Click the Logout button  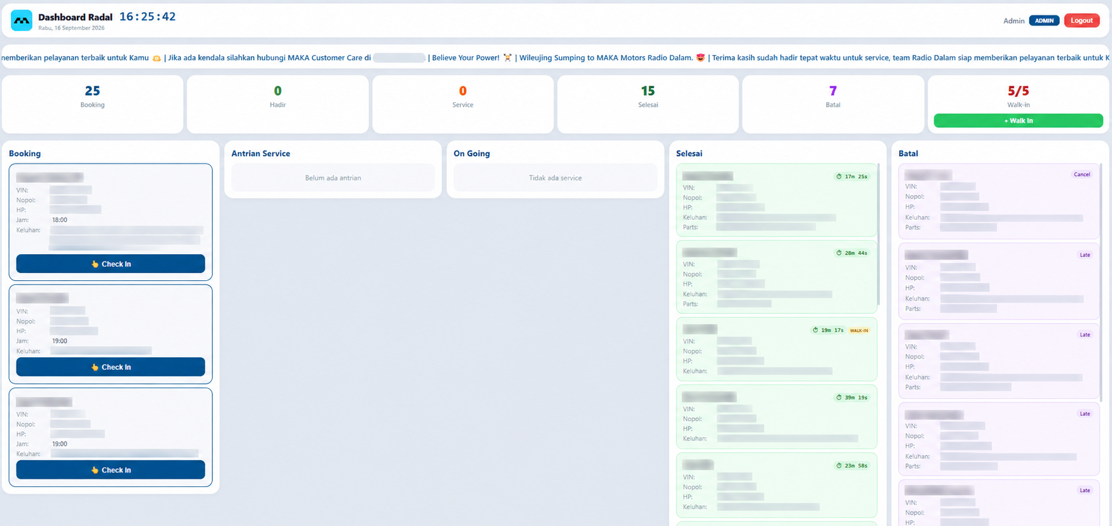point(1082,21)
